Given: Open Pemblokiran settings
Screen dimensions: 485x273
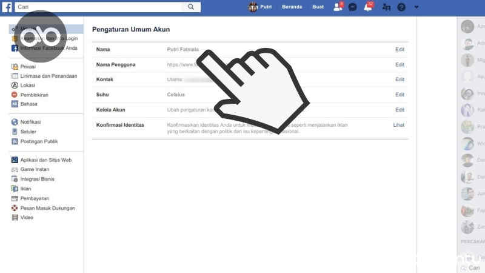Looking at the screenshot, I should [x=35, y=95].
